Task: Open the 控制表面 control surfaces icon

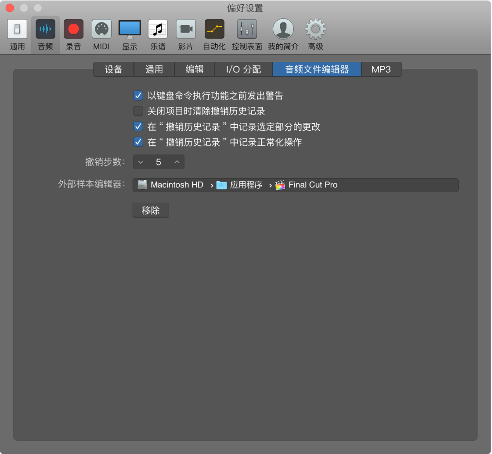Action: click(x=247, y=29)
